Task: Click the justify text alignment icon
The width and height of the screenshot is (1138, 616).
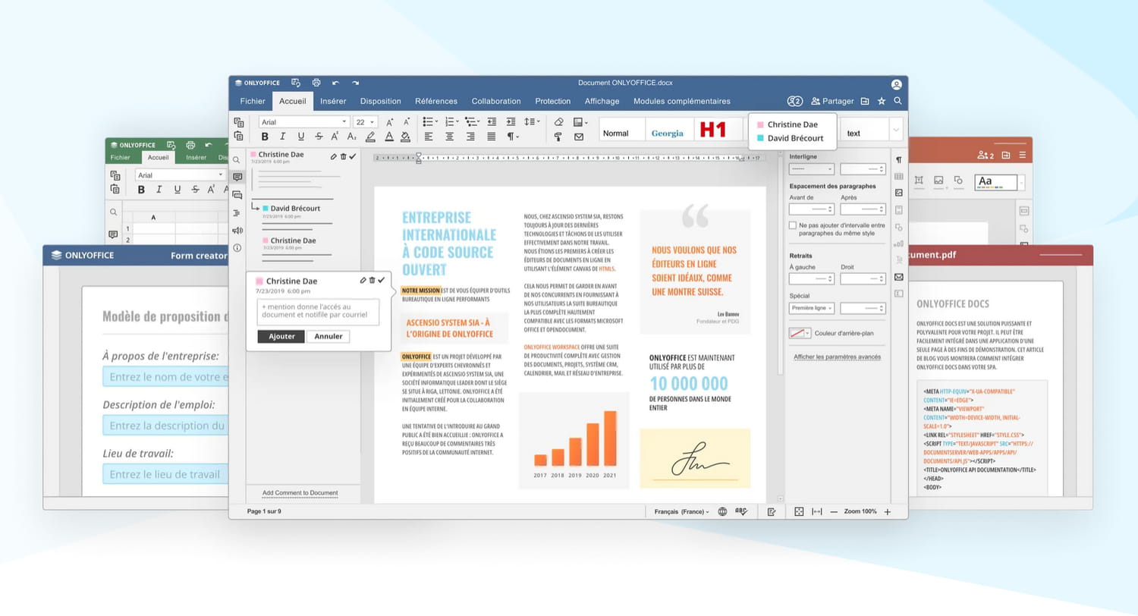Action: (491, 137)
